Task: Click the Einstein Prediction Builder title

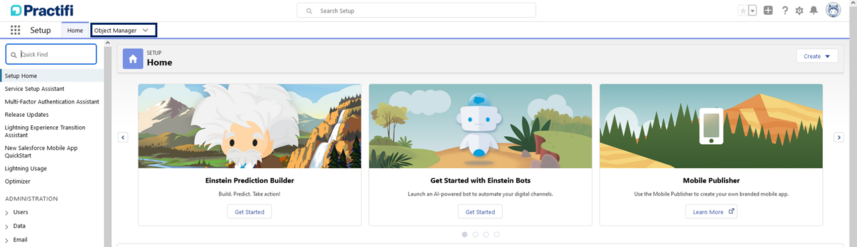Action: pos(250,180)
